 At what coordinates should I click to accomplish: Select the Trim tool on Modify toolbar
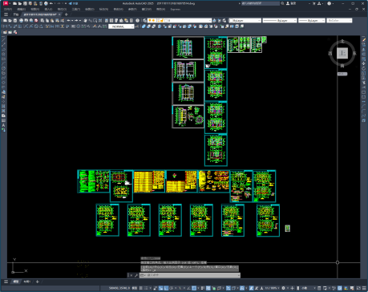coord(364,83)
